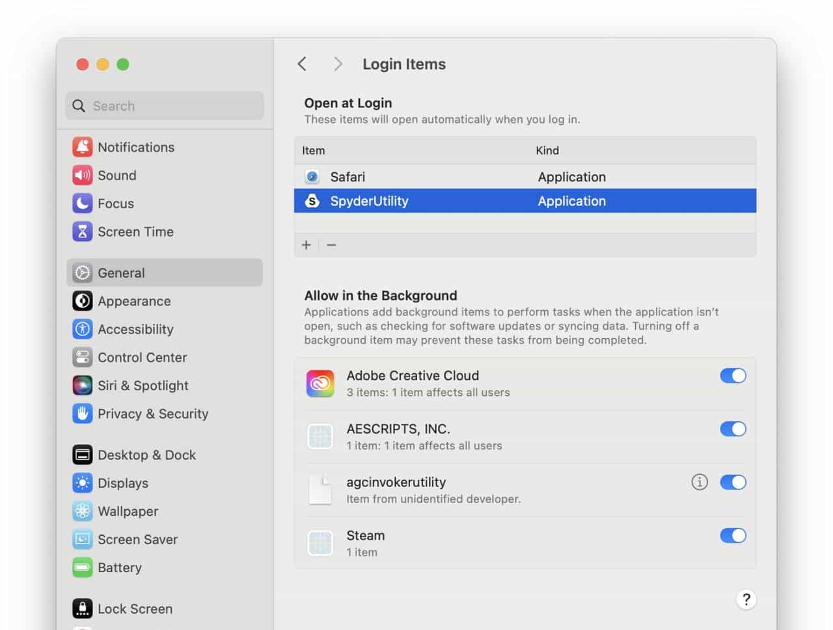Select General in the sidebar
The height and width of the screenshot is (630, 833).
pos(165,272)
